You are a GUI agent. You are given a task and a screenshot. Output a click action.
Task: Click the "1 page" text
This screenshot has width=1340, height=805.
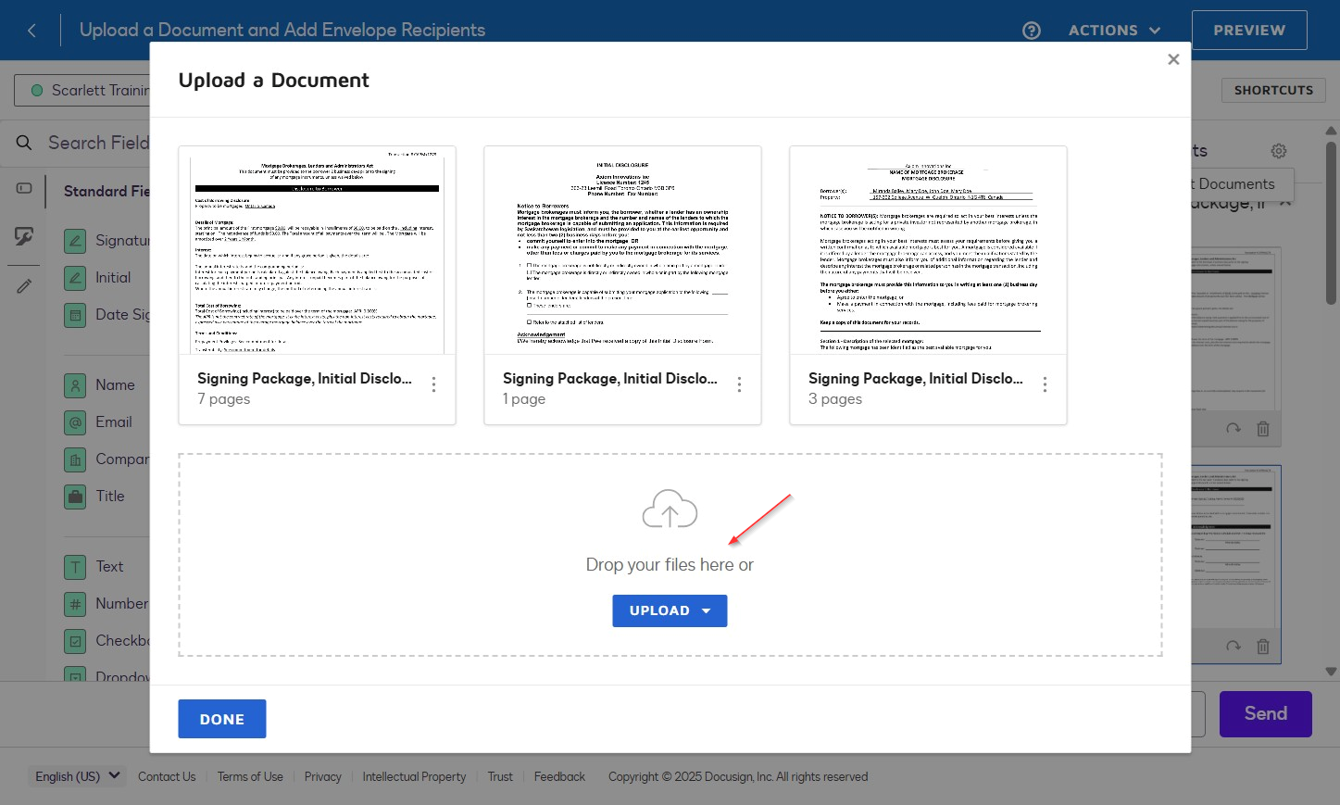click(x=524, y=399)
